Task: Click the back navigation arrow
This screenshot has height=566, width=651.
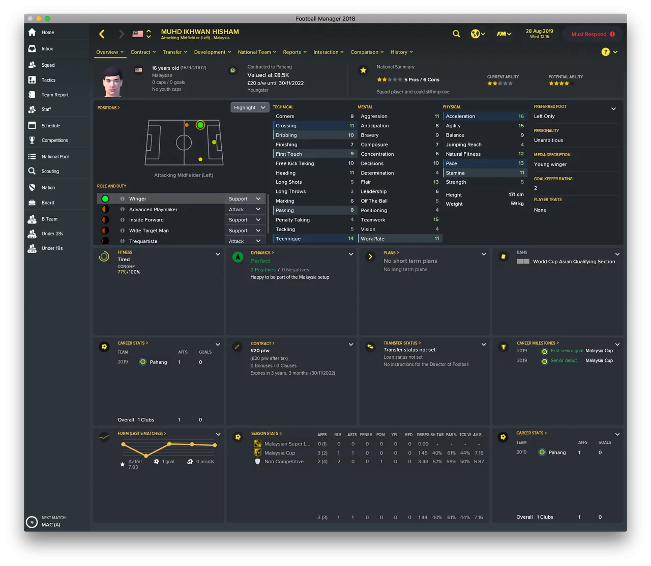Action: tap(102, 34)
